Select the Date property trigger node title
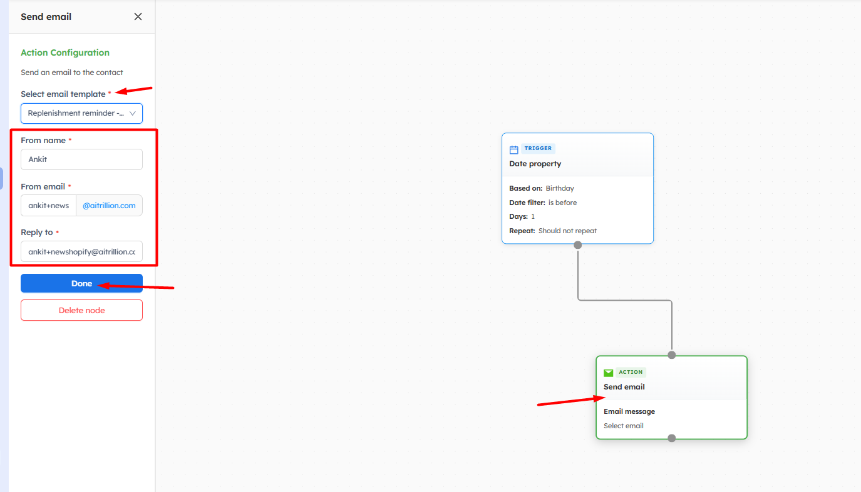This screenshot has width=861, height=492. [x=535, y=164]
